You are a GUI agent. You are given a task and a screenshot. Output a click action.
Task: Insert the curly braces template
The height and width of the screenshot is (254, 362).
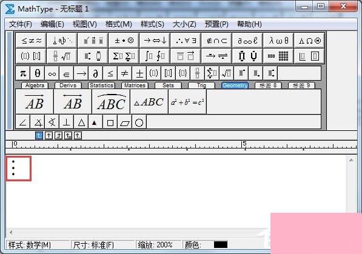[x=183, y=73]
